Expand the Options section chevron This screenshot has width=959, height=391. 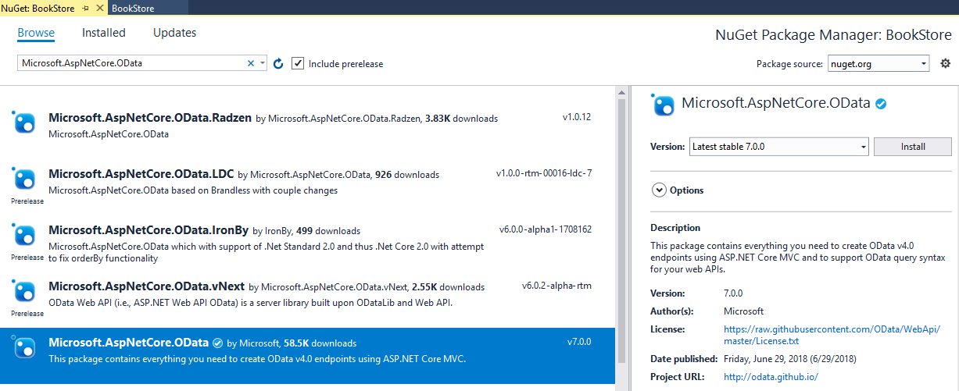tap(659, 190)
